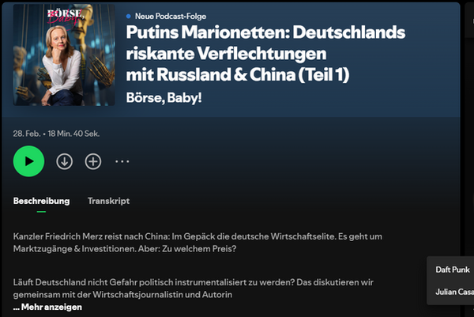Click the second description paragraph about Deutschland
This screenshot has width=474, height=317.
pos(194,289)
